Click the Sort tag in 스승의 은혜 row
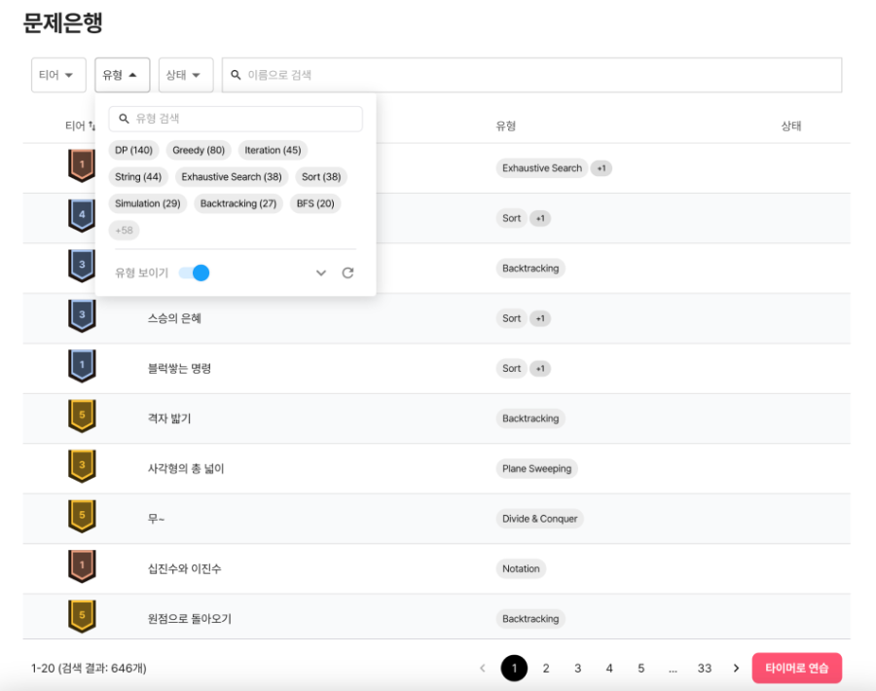Screen dimensions: 876x691 click(x=511, y=318)
